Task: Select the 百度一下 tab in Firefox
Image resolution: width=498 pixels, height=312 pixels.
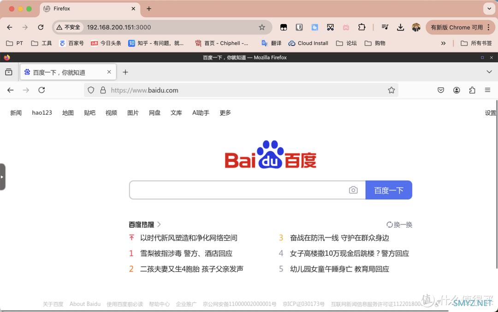Action: (65, 72)
